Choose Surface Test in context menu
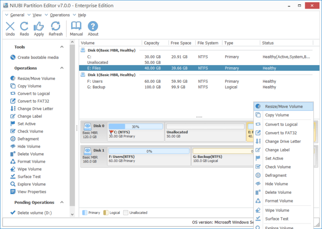The image size is (322, 229). coord(284,219)
